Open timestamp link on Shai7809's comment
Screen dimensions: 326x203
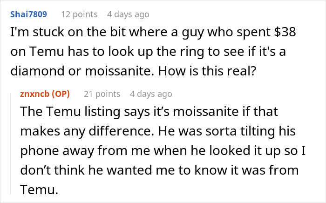[128, 14]
